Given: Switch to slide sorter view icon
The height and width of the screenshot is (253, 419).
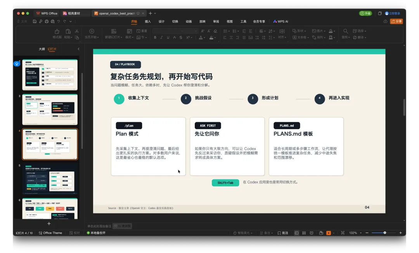Looking at the screenshot, I should [x=304, y=233].
